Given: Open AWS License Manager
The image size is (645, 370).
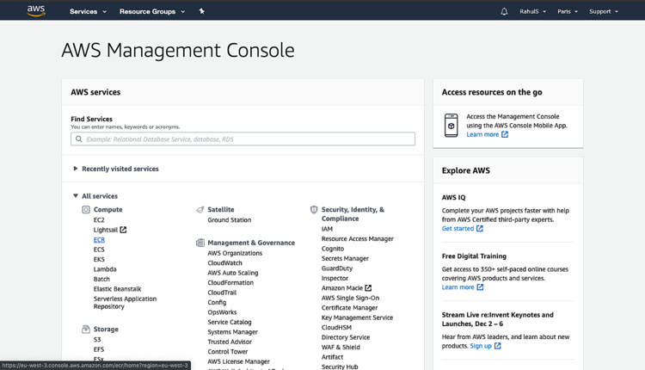Looking at the screenshot, I should point(238,361).
